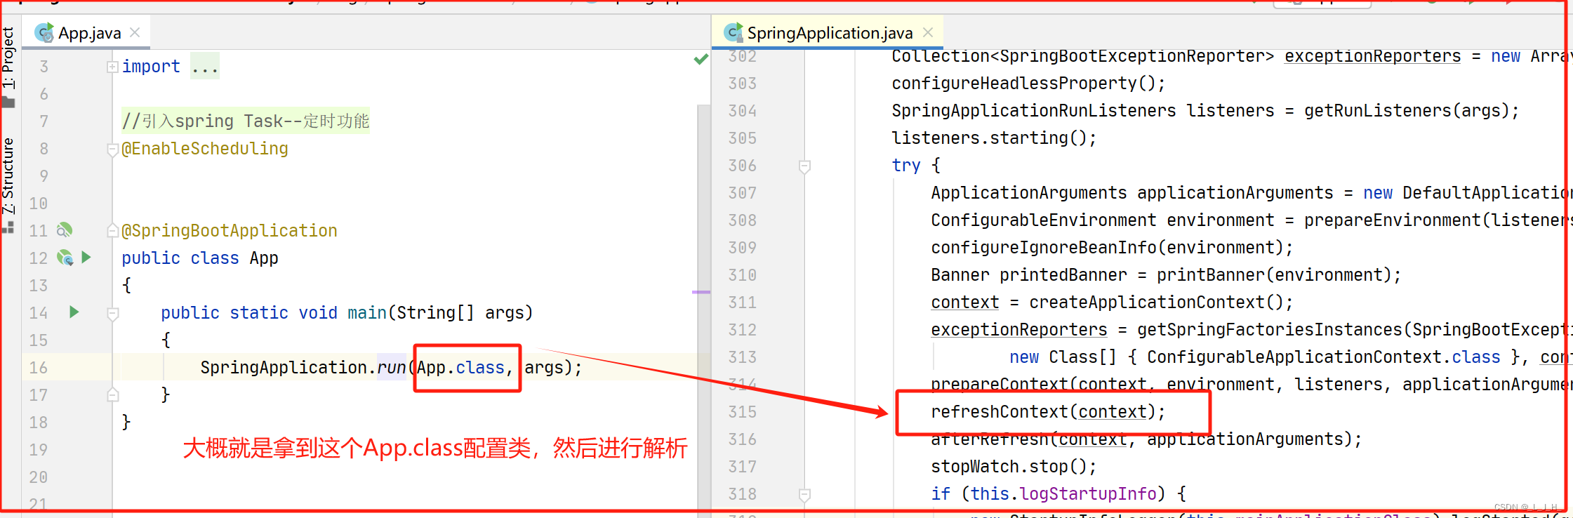The width and height of the screenshot is (1573, 518).
Task: Collapse fold marker at @SpringBootApplication line 11
Action: tap(112, 231)
